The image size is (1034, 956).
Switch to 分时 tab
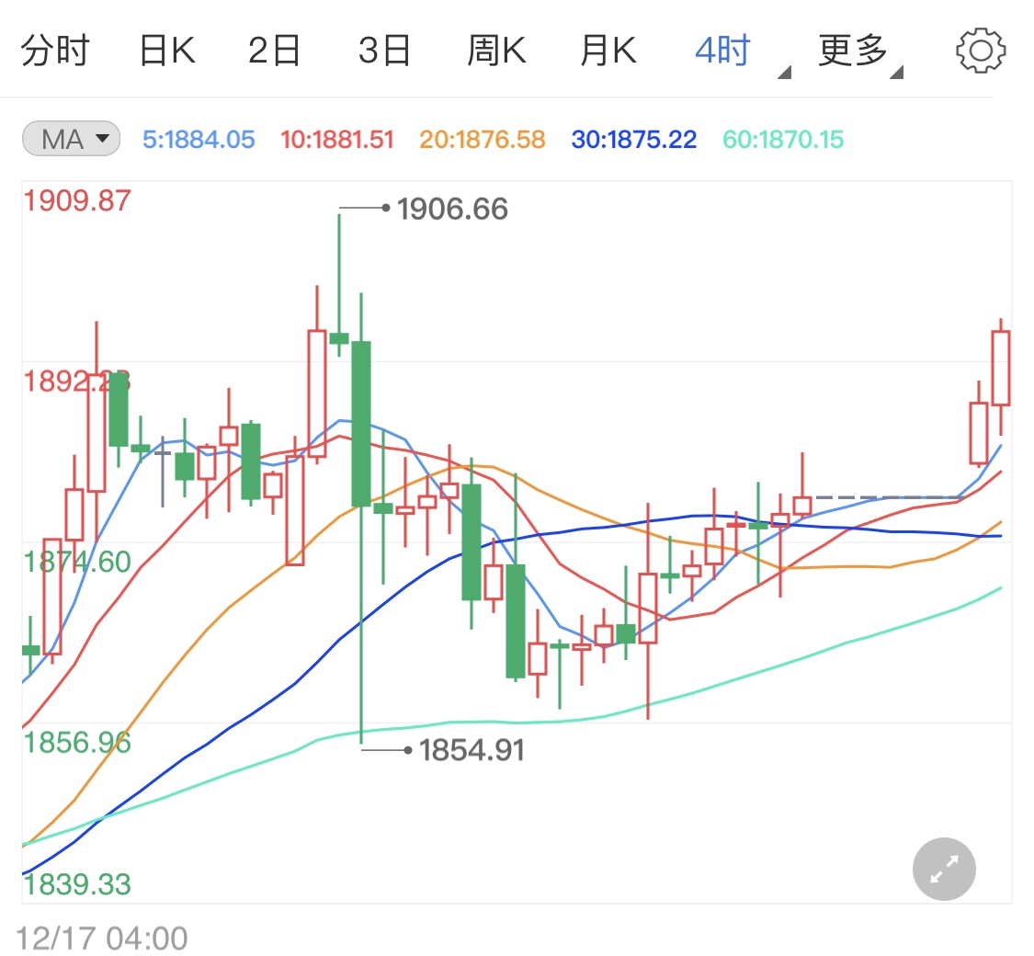(x=55, y=51)
